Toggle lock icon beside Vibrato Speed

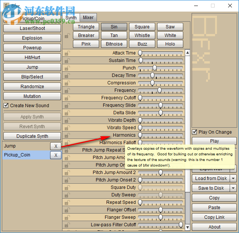point(67,128)
